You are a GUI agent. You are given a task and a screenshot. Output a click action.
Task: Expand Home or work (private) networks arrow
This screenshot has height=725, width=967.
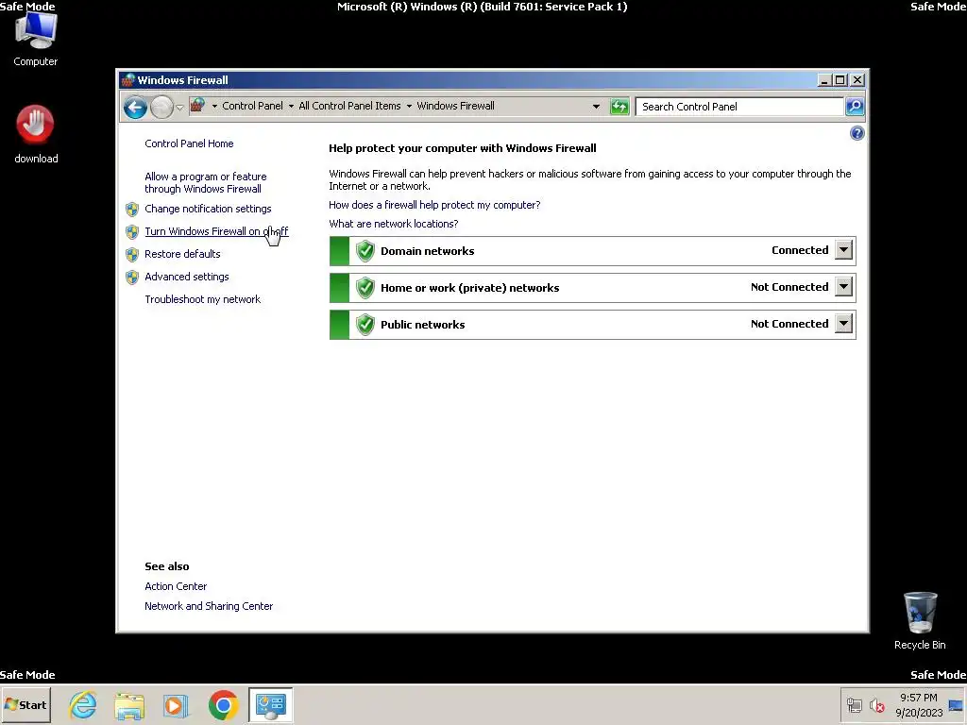pos(843,287)
